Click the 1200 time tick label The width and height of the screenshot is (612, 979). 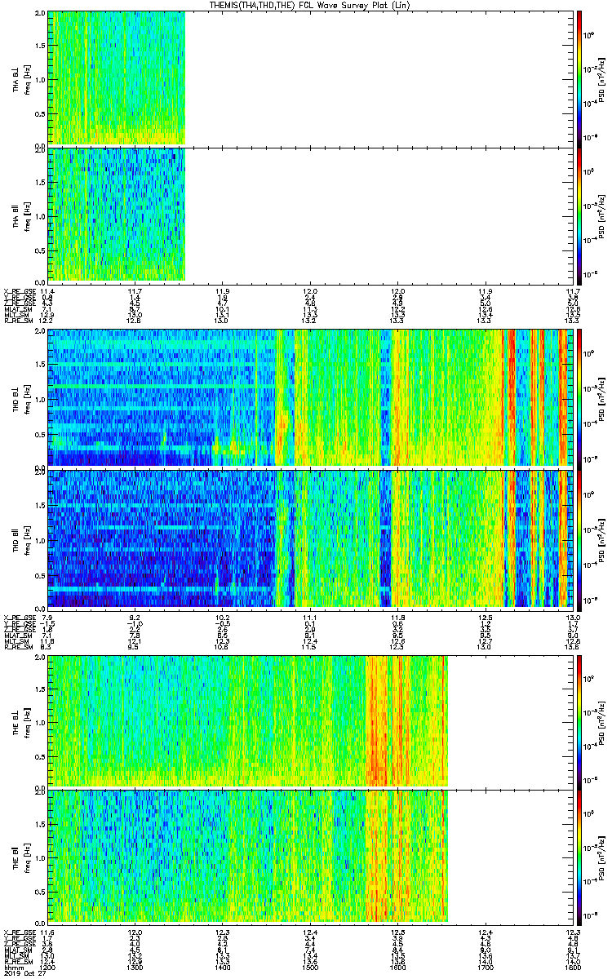[x=48, y=968]
